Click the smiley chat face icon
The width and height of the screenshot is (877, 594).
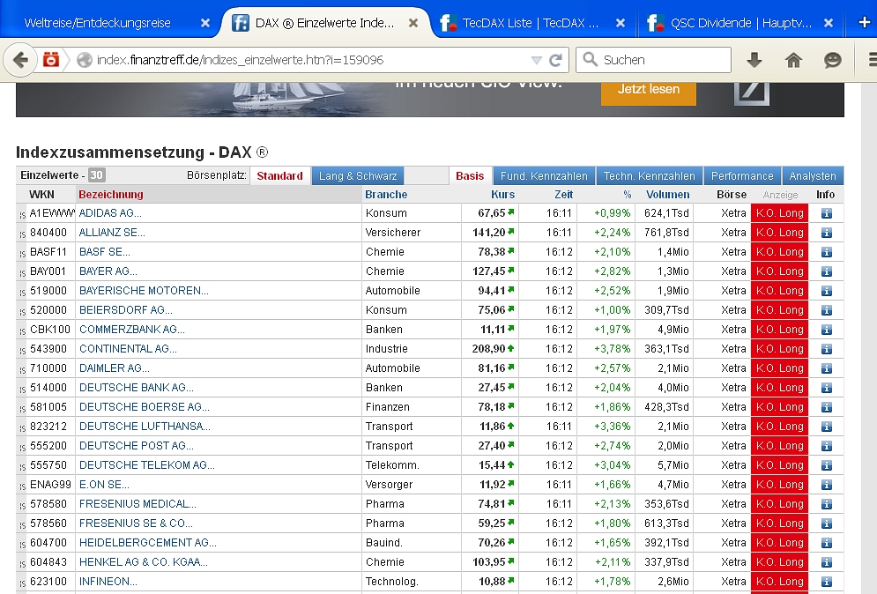click(x=832, y=60)
